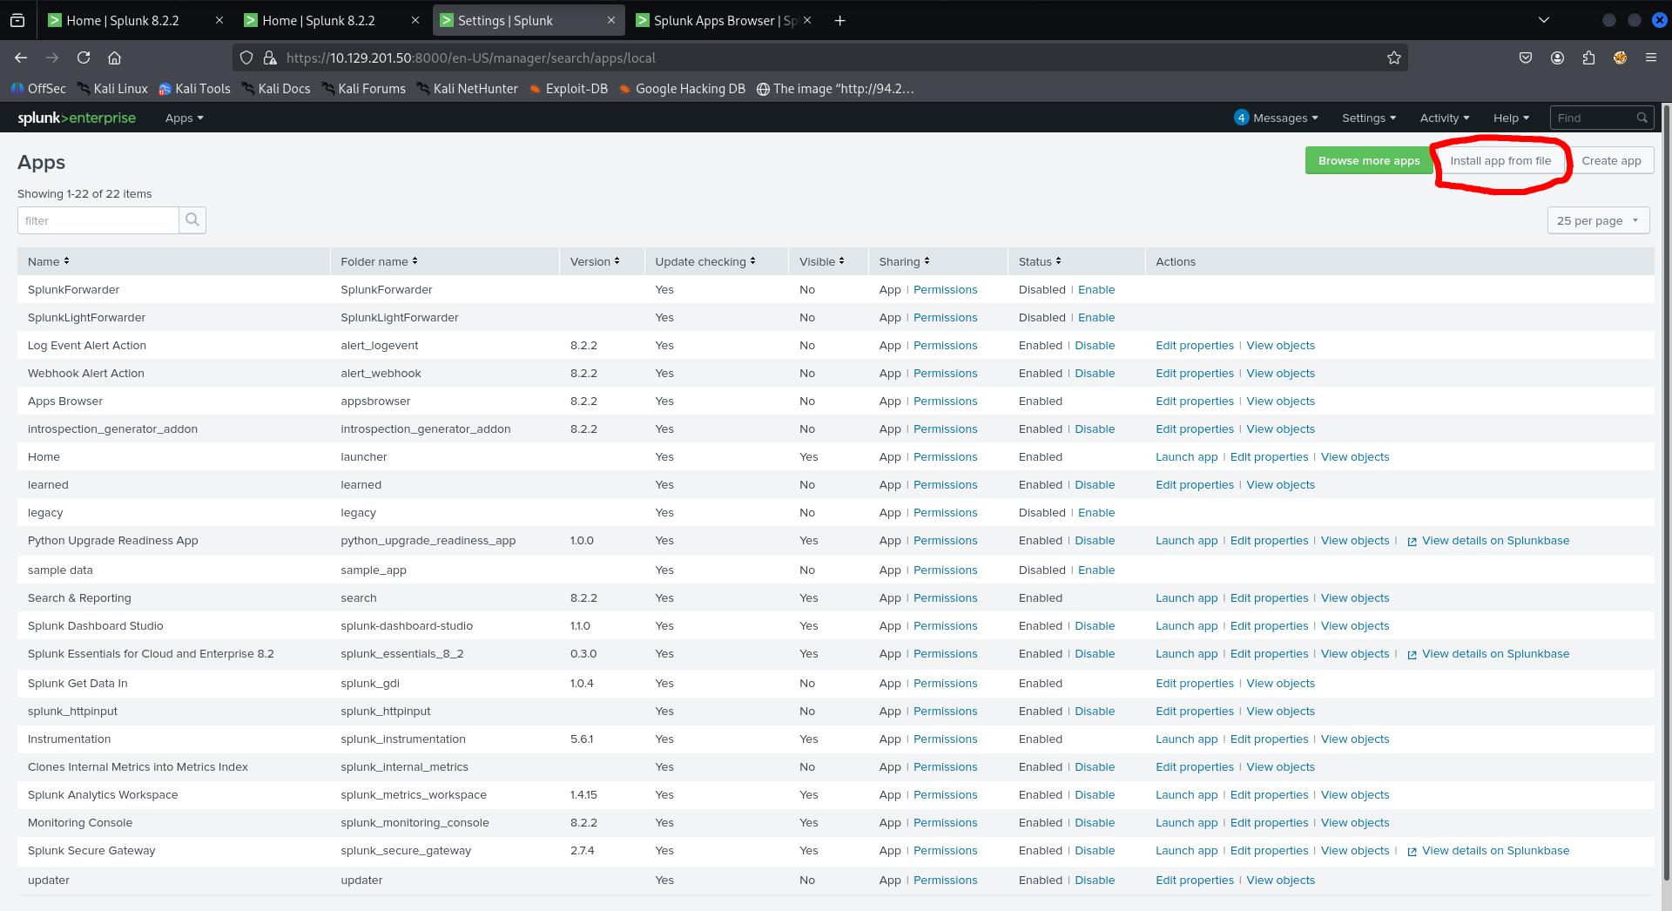
Task: Click the Browse more apps button
Action: tap(1368, 160)
